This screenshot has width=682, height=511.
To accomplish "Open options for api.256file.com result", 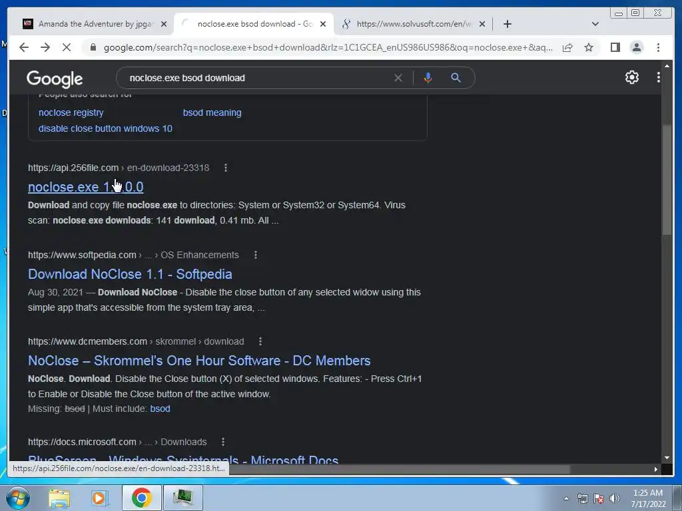I will [x=225, y=168].
